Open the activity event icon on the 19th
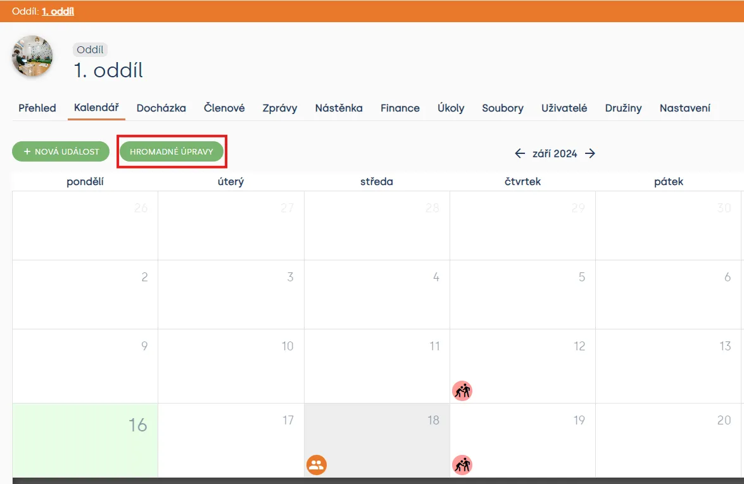This screenshot has height=484, width=744. click(462, 465)
